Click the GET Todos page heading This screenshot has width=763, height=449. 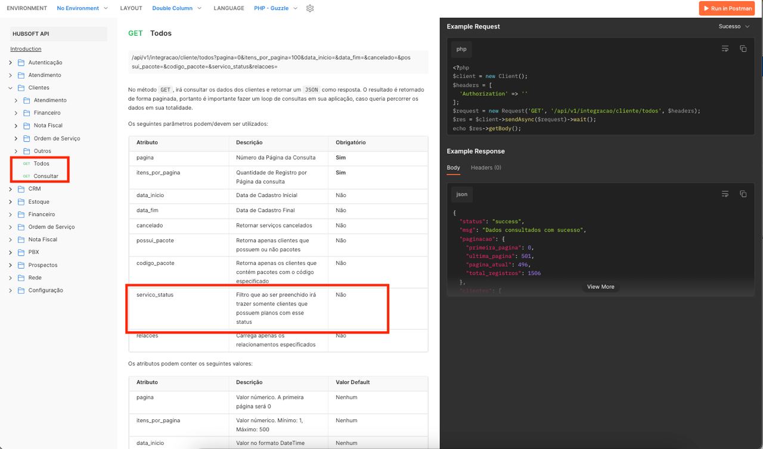(150, 33)
